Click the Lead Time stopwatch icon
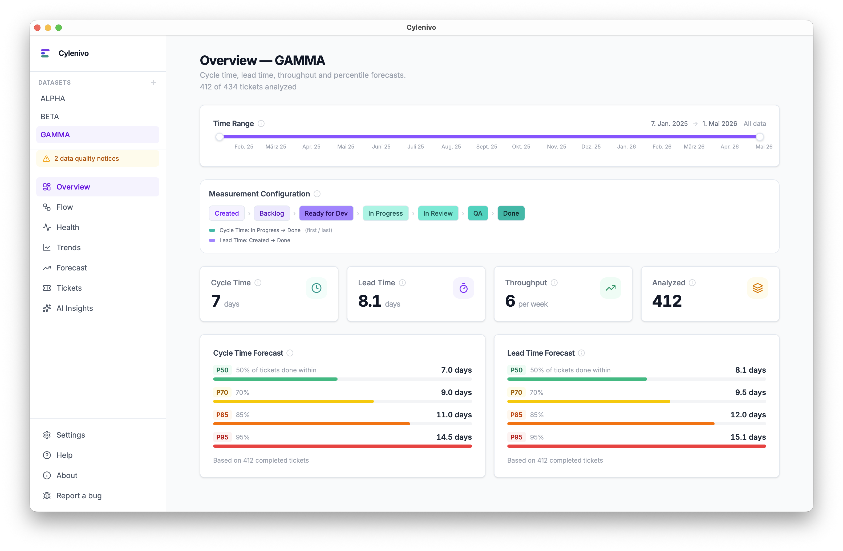 coord(463,288)
